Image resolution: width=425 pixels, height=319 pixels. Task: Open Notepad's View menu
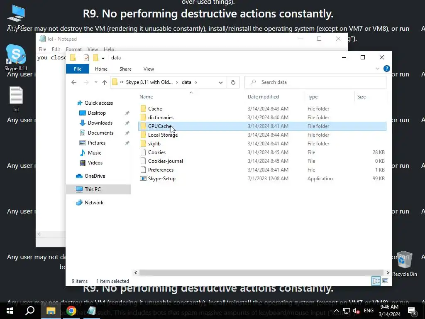(93, 49)
